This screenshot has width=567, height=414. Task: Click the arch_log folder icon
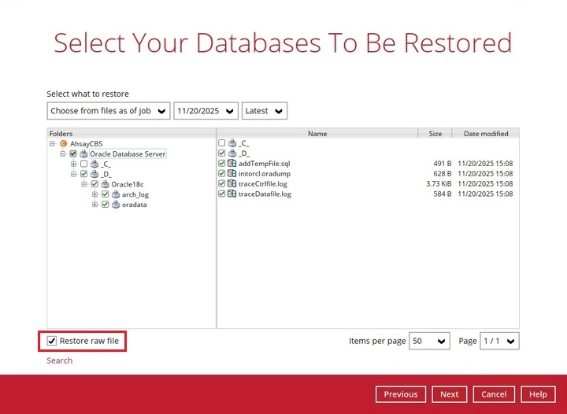pos(116,194)
